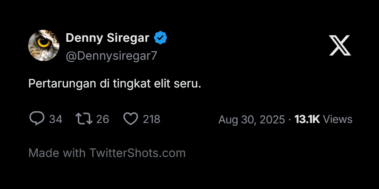
Task: Click the like count 218
Action: 151,119
